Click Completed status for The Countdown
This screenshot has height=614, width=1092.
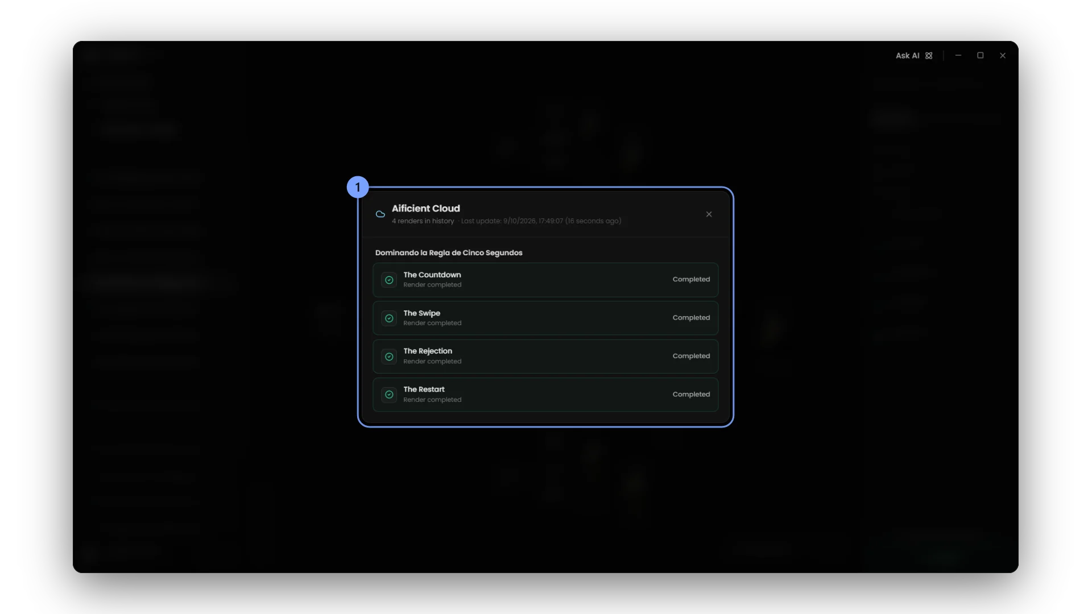[691, 279]
